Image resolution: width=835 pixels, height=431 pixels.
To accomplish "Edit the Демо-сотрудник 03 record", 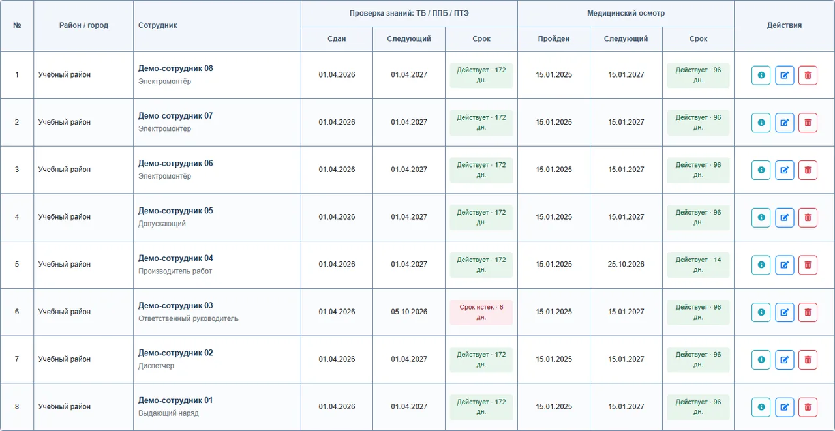I will 784,312.
